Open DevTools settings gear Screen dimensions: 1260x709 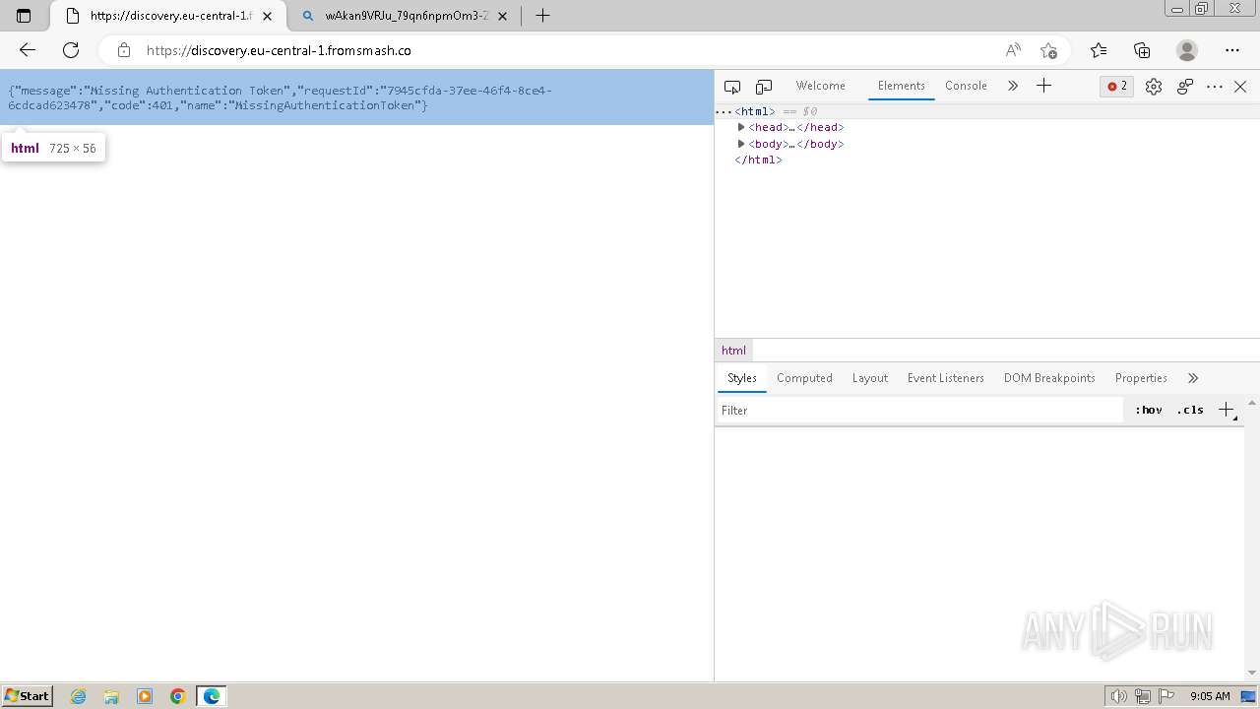(x=1154, y=87)
